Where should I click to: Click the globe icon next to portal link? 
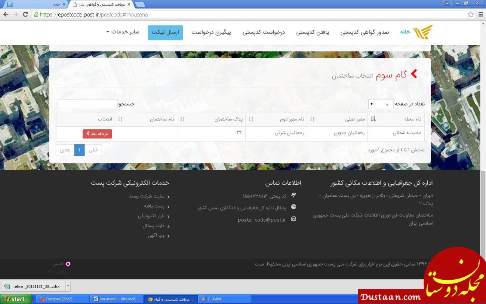(x=294, y=206)
